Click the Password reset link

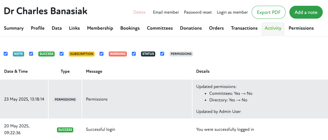tap(198, 12)
